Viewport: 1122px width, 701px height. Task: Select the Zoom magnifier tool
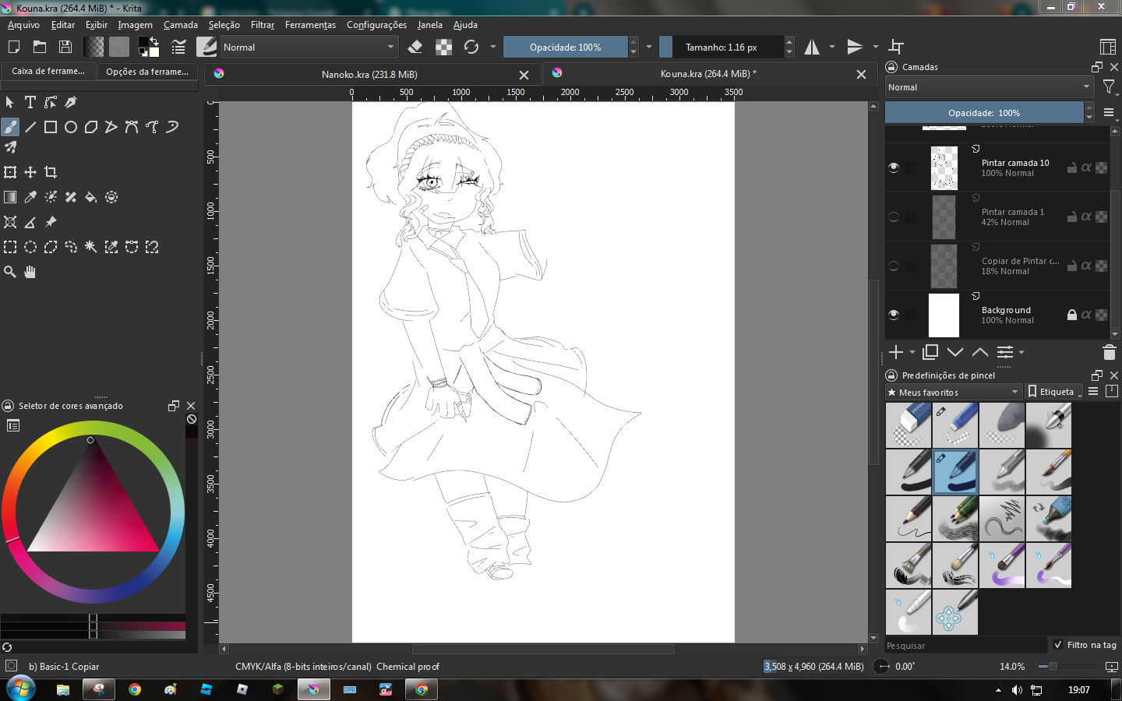[x=10, y=272]
